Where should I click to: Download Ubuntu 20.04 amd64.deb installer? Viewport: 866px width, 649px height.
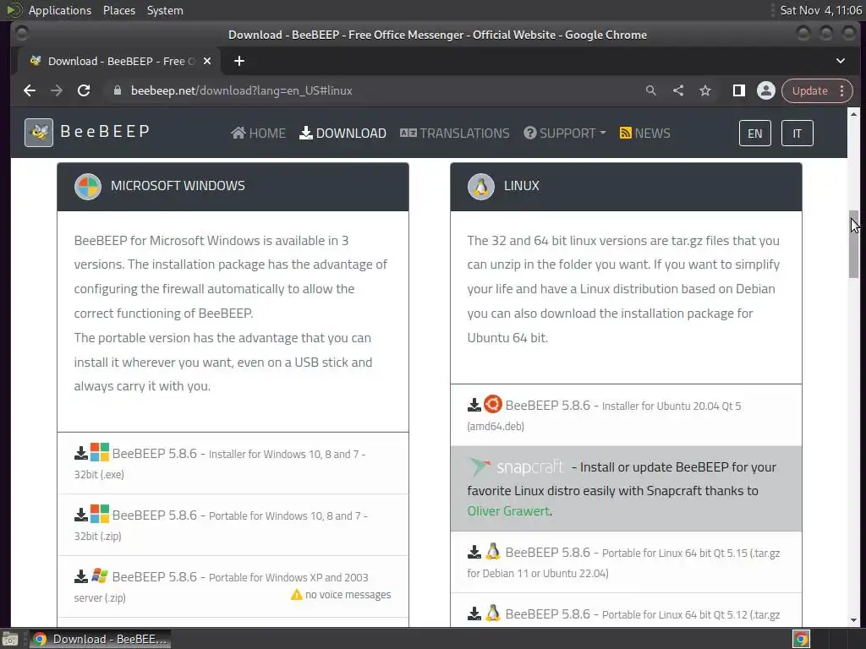(626, 415)
